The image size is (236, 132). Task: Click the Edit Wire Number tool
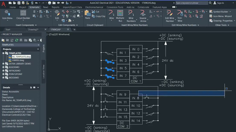coord(170,16)
